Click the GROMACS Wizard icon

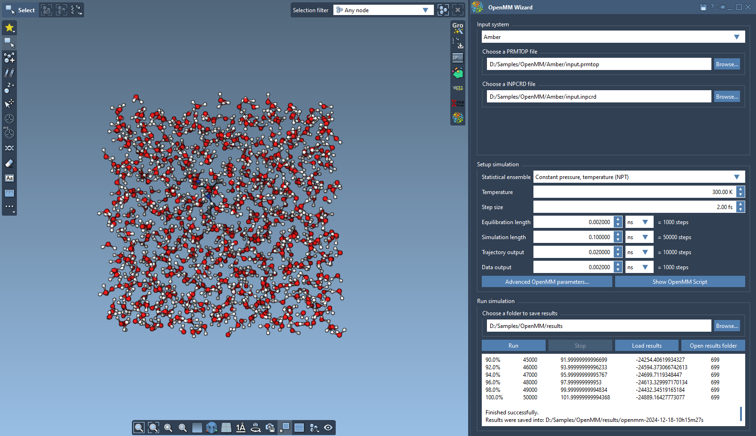point(457,28)
